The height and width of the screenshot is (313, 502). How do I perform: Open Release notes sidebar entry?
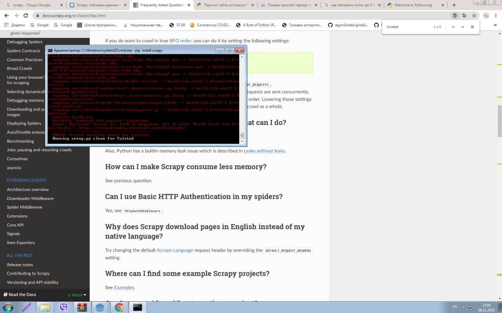tap(20, 265)
